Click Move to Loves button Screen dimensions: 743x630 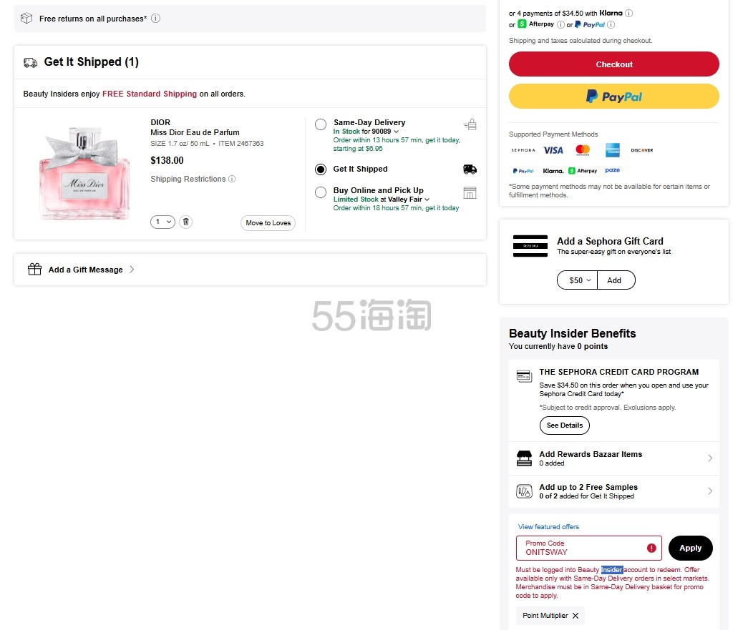pyautogui.click(x=268, y=223)
